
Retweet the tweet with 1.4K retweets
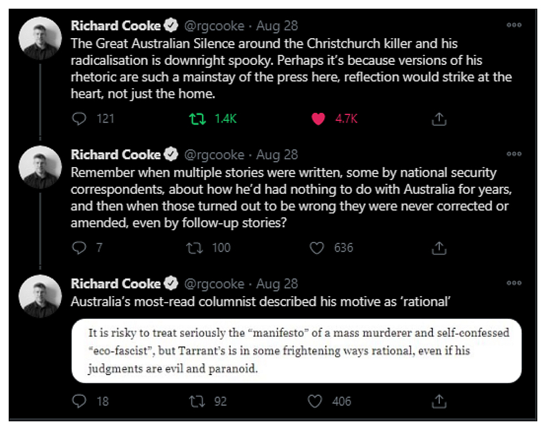point(196,119)
